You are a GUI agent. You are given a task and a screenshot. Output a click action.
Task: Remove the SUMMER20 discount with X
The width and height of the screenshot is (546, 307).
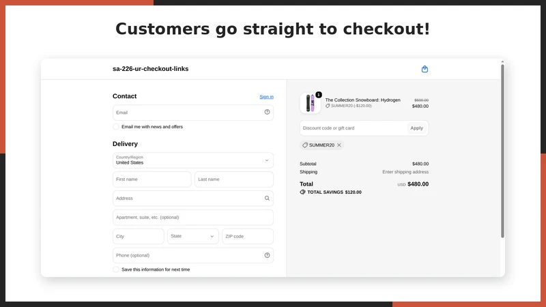coord(339,145)
